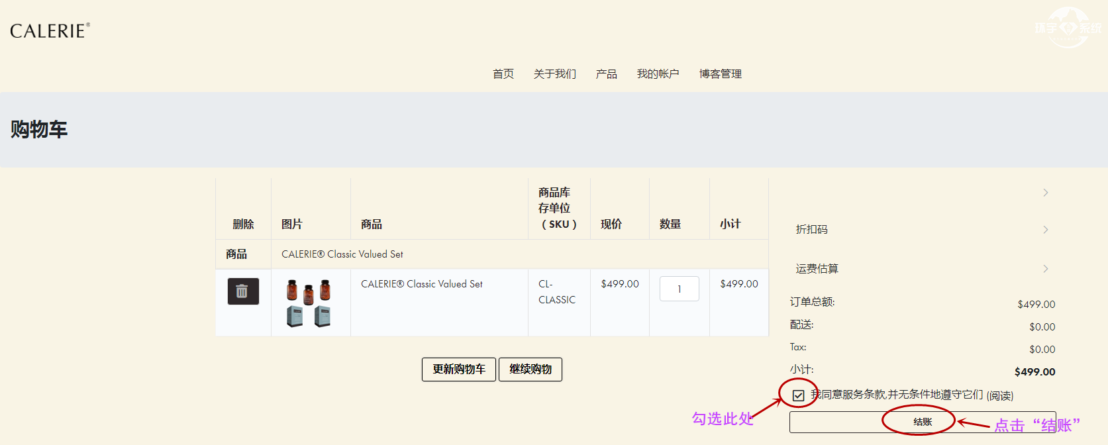Image resolution: width=1108 pixels, height=445 pixels.
Task: Expand the 折扣码 discount code section
Action: tap(922, 229)
